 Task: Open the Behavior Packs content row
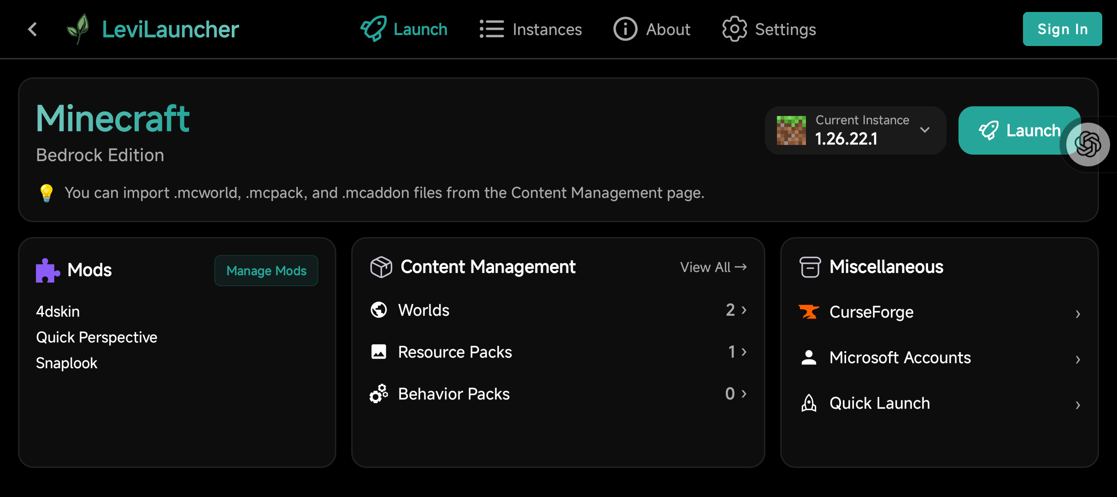558,393
